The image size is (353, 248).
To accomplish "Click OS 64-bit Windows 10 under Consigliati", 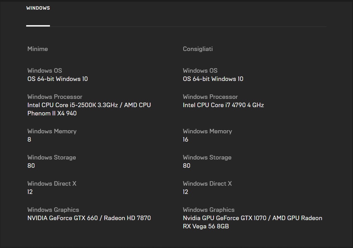I will pos(213,79).
